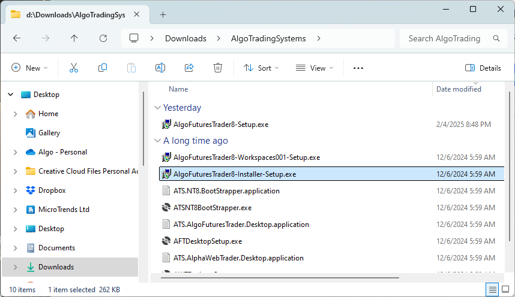
Task: Open the New dropdown menu
Action: (x=29, y=68)
